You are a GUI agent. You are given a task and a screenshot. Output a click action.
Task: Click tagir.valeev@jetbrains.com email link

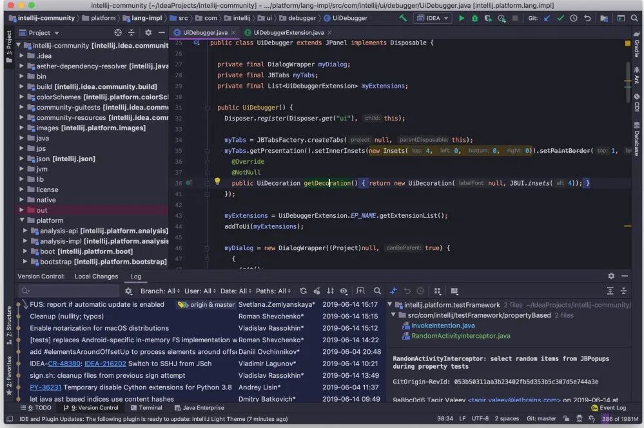coord(514,400)
